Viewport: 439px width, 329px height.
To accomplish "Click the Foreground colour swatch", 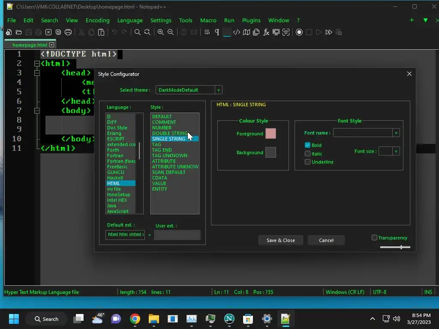I will click(x=271, y=134).
